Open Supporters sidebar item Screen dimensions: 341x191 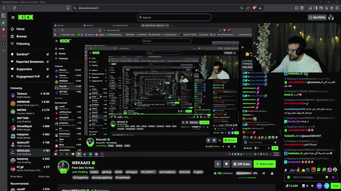pos(30,69)
